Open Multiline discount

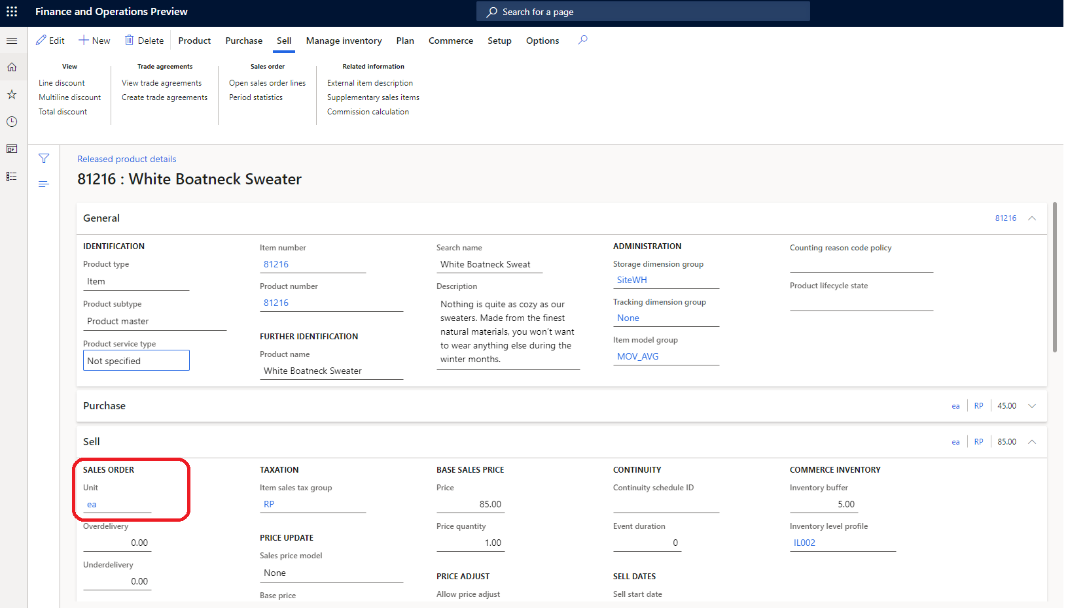[69, 97]
